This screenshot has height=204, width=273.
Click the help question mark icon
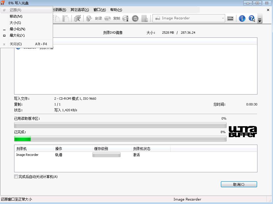(252, 18)
